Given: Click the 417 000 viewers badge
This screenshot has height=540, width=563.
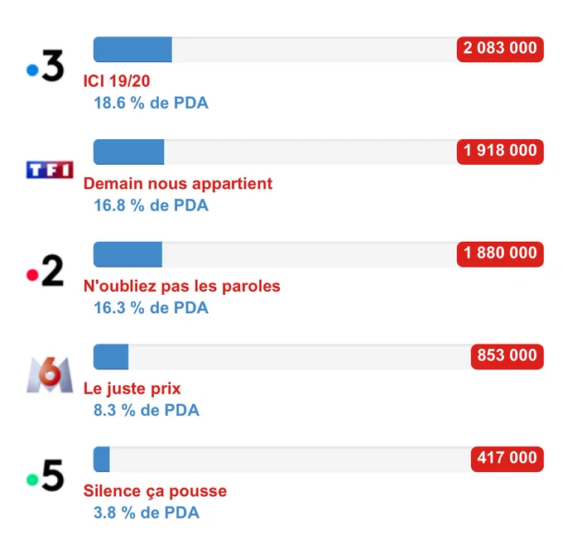Looking at the screenshot, I should pos(507,459).
